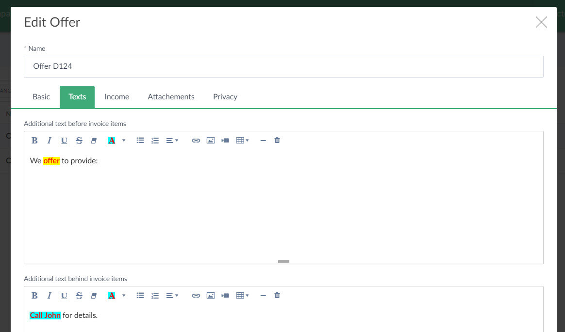This screenshot has height=332, width=565.
Task: Apply strikethrough in the behind-items editor
Action: point(79,295)
